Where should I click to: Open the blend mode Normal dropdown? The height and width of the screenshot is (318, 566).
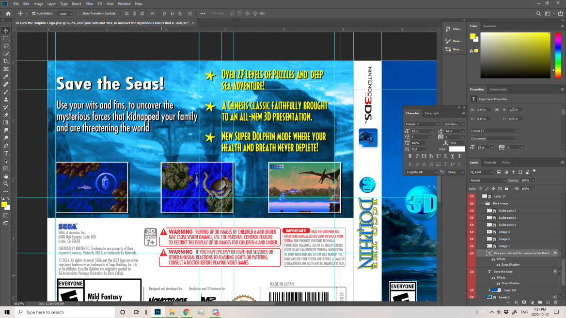(x=487, y=181)
